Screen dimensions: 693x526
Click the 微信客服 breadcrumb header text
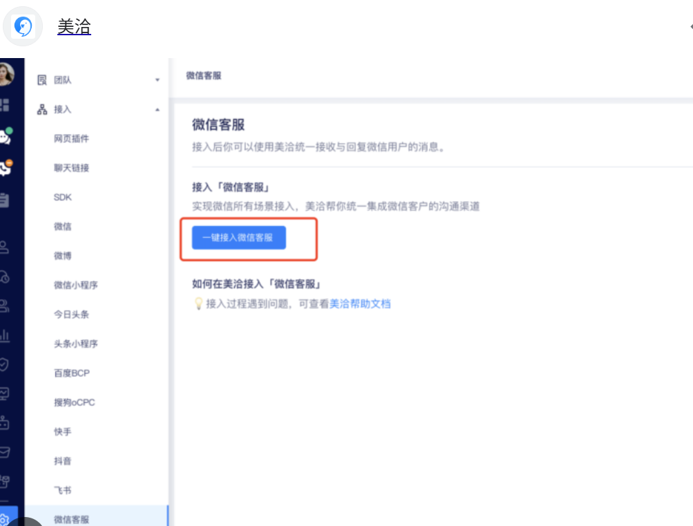203,75
